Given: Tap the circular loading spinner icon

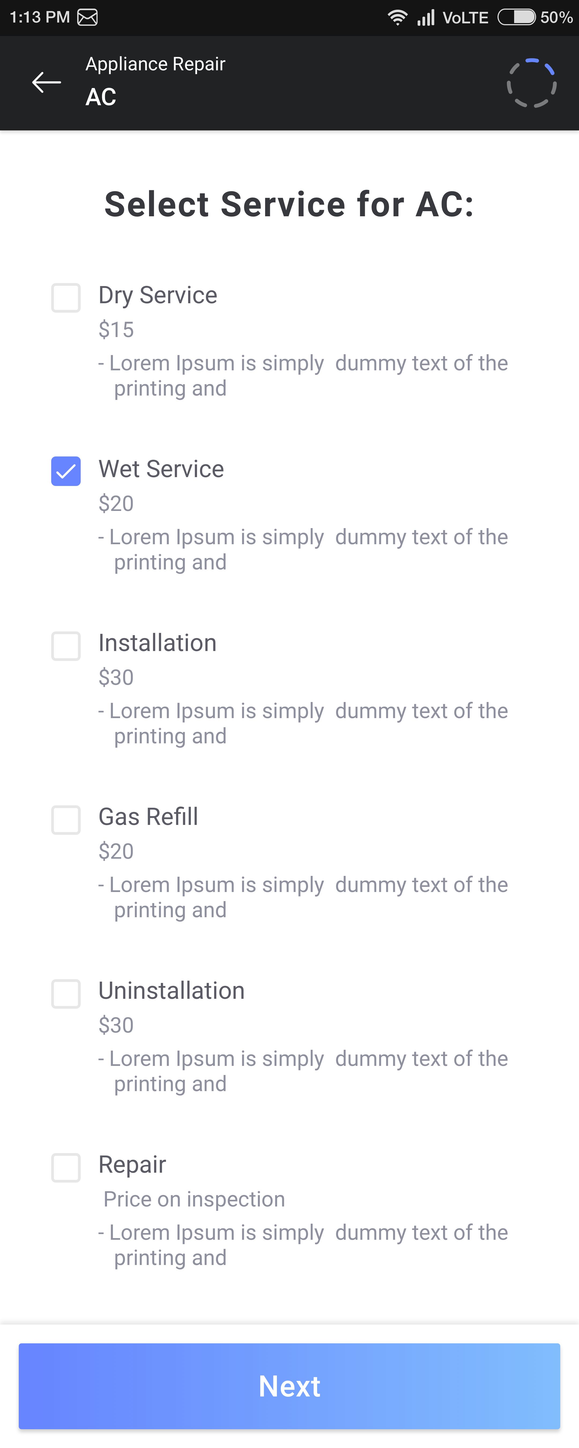Looking at the screenshot, I should pyautogui.click(x=531, y=83).
